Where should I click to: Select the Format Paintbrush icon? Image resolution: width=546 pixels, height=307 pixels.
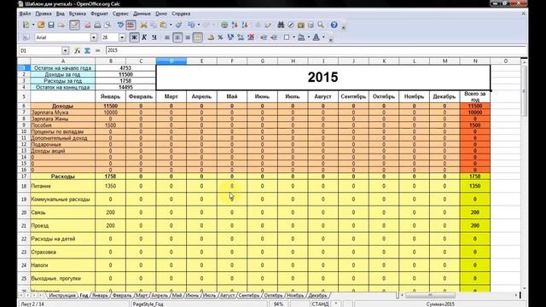coord(178,25)
